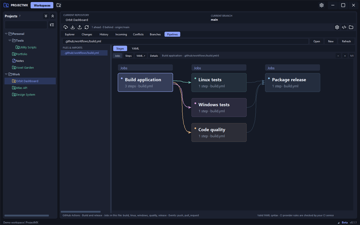Click the cloud fetch icon

pyautogui.click(x=66, y=27)
